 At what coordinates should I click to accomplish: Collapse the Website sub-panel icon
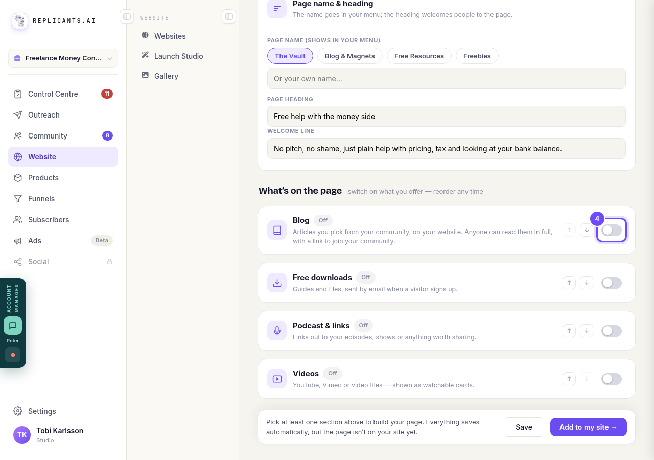229,16
